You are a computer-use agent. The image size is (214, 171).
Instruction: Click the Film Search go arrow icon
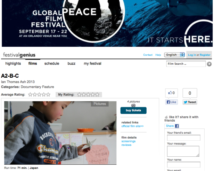[209, 64]
